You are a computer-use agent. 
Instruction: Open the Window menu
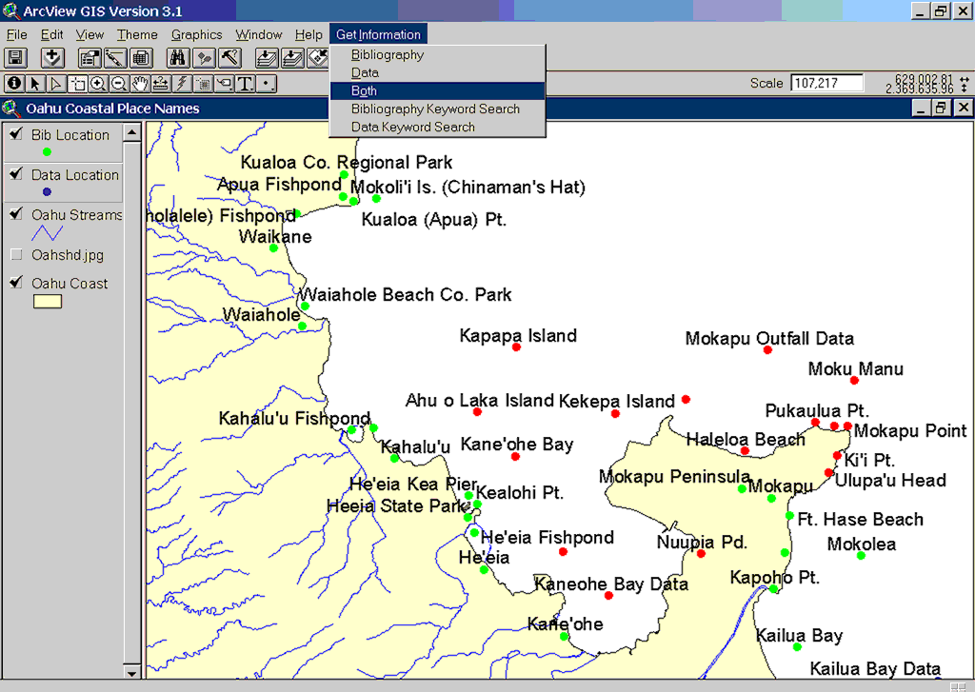(x=259, y=35)
